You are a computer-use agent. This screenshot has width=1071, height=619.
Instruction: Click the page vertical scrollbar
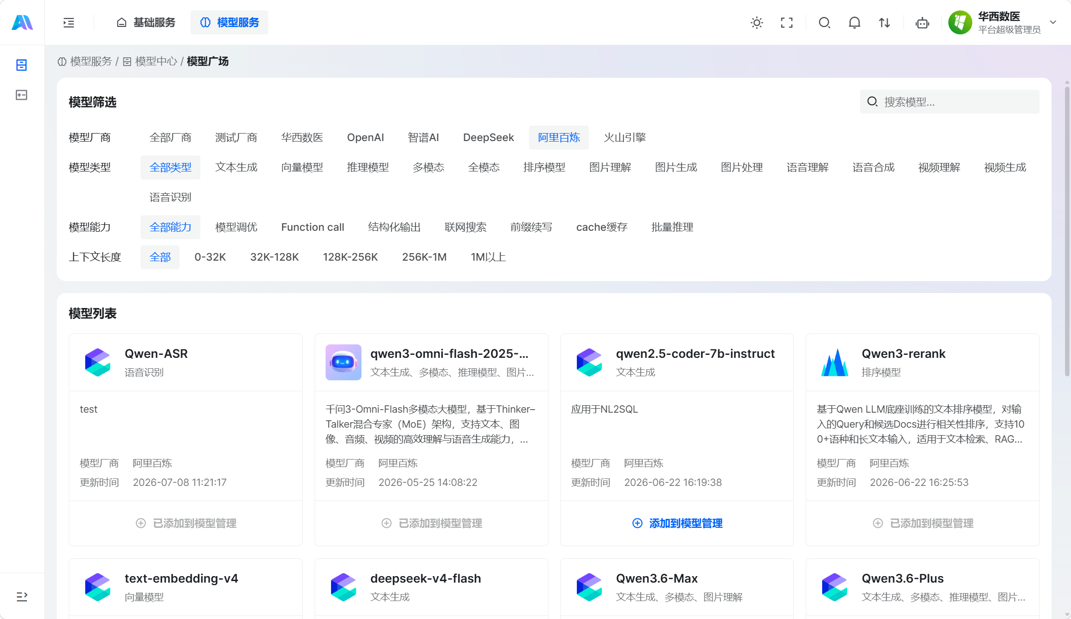pos(1067,231)
